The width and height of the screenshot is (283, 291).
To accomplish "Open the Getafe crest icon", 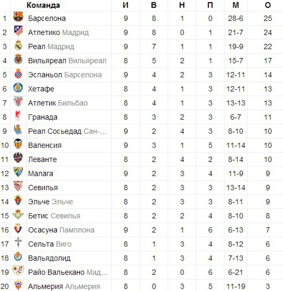I will point(18,87).
